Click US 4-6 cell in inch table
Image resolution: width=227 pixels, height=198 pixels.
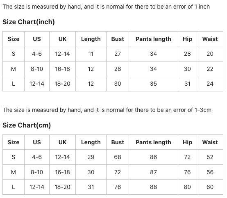coord(37,54)
